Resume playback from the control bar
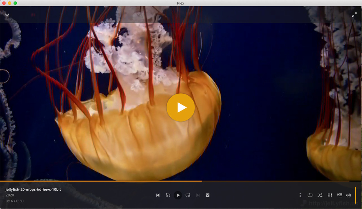The image size is (362, 209). [x=178, y=195]
